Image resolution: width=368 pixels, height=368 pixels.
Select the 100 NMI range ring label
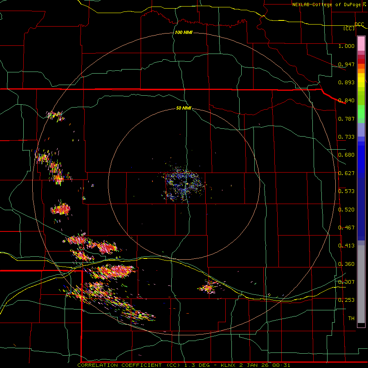pyautogui.click(x=184, y=32)
